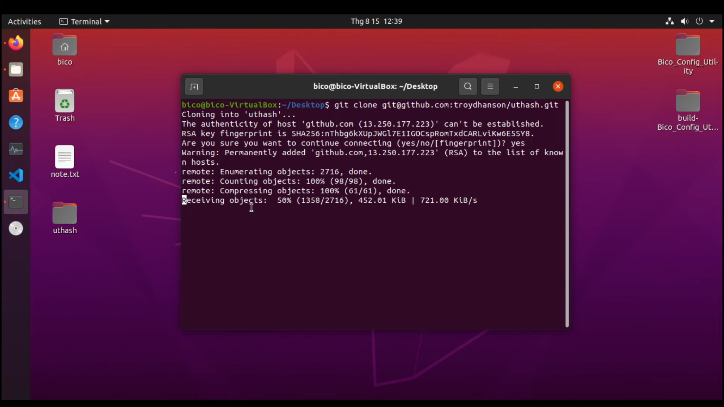
Task: Open Firefox from the dock
Action: (16, 43)
